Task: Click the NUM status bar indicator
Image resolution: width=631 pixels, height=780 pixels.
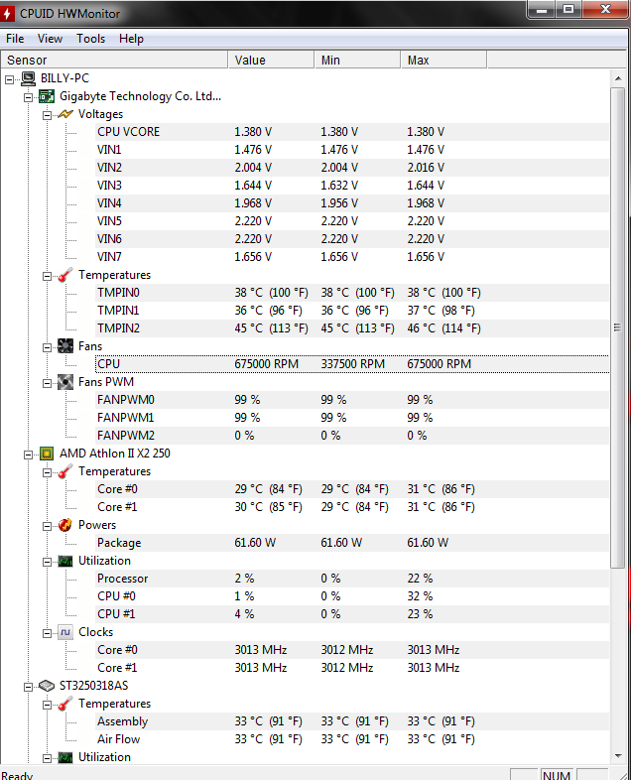Action: pyautogui.click(x=557, y=775)
